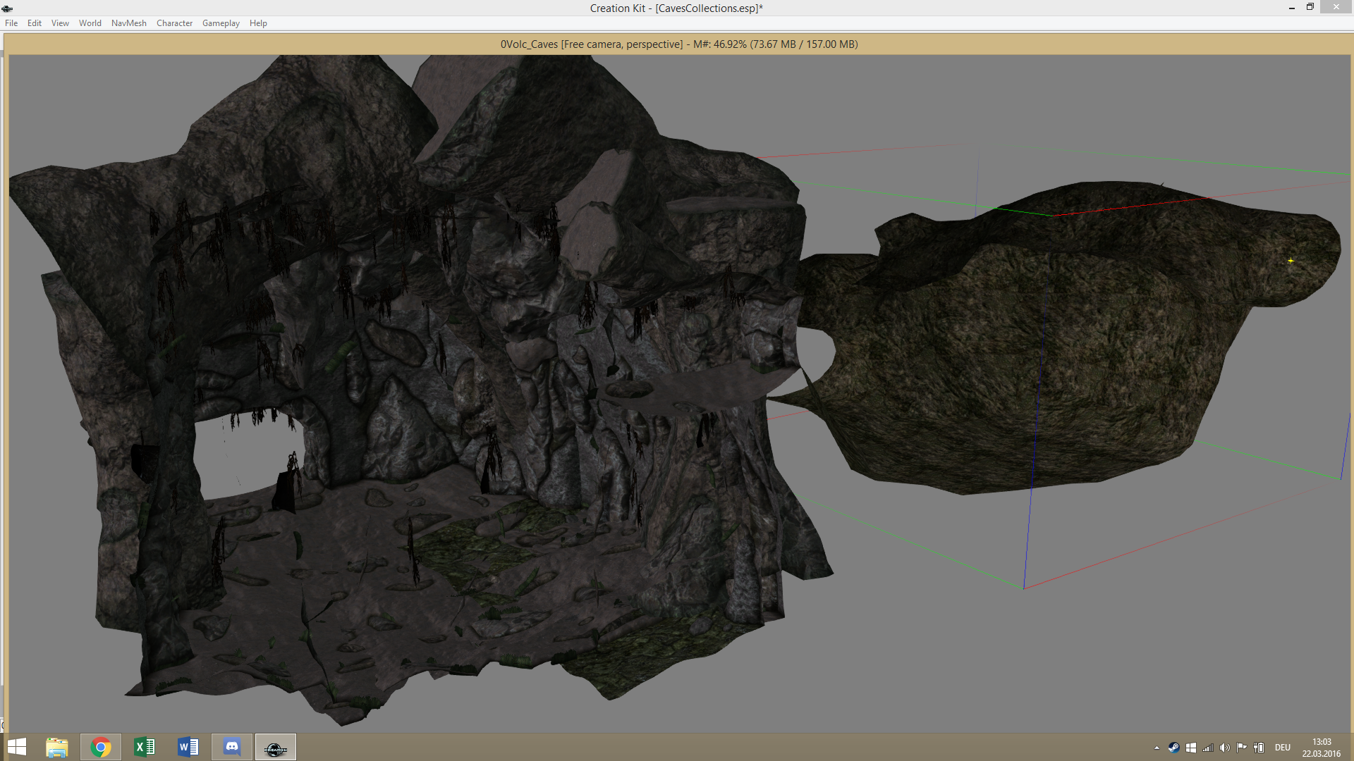The width and height of the screenshot is (1354, 761).
Task: Minimize the Creation Kit window
Action: 1292,8
